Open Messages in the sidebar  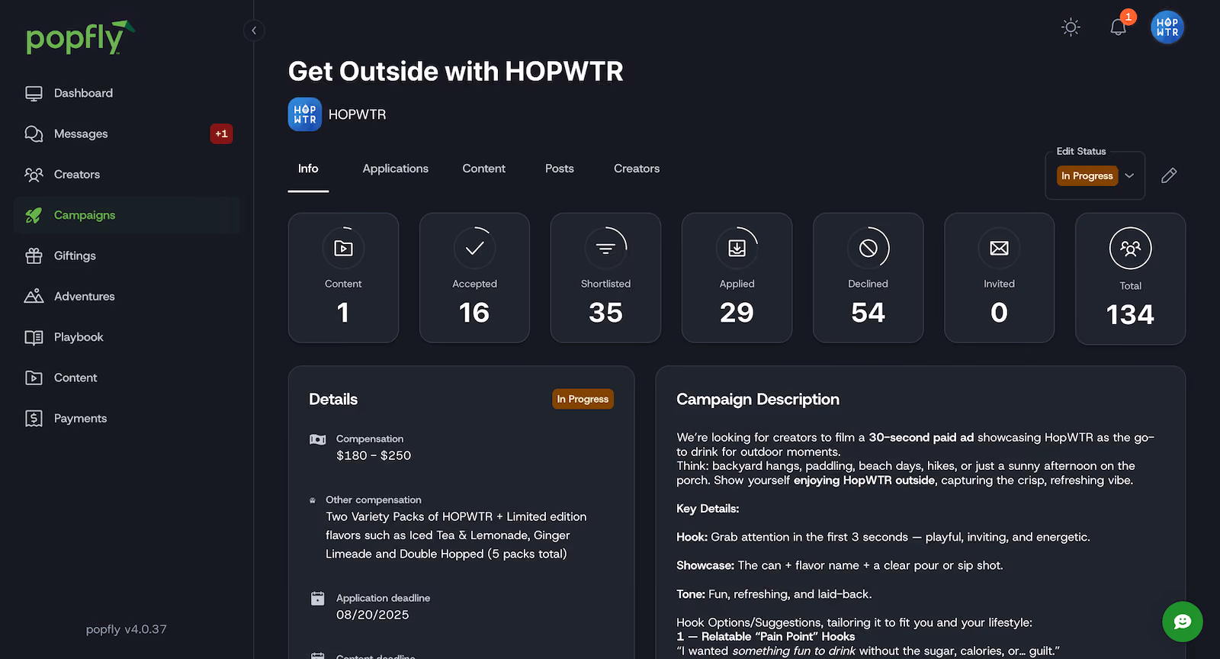coord(127,133)
